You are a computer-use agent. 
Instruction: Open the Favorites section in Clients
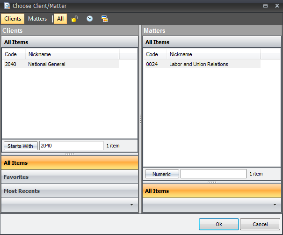(x=70, y=177)
